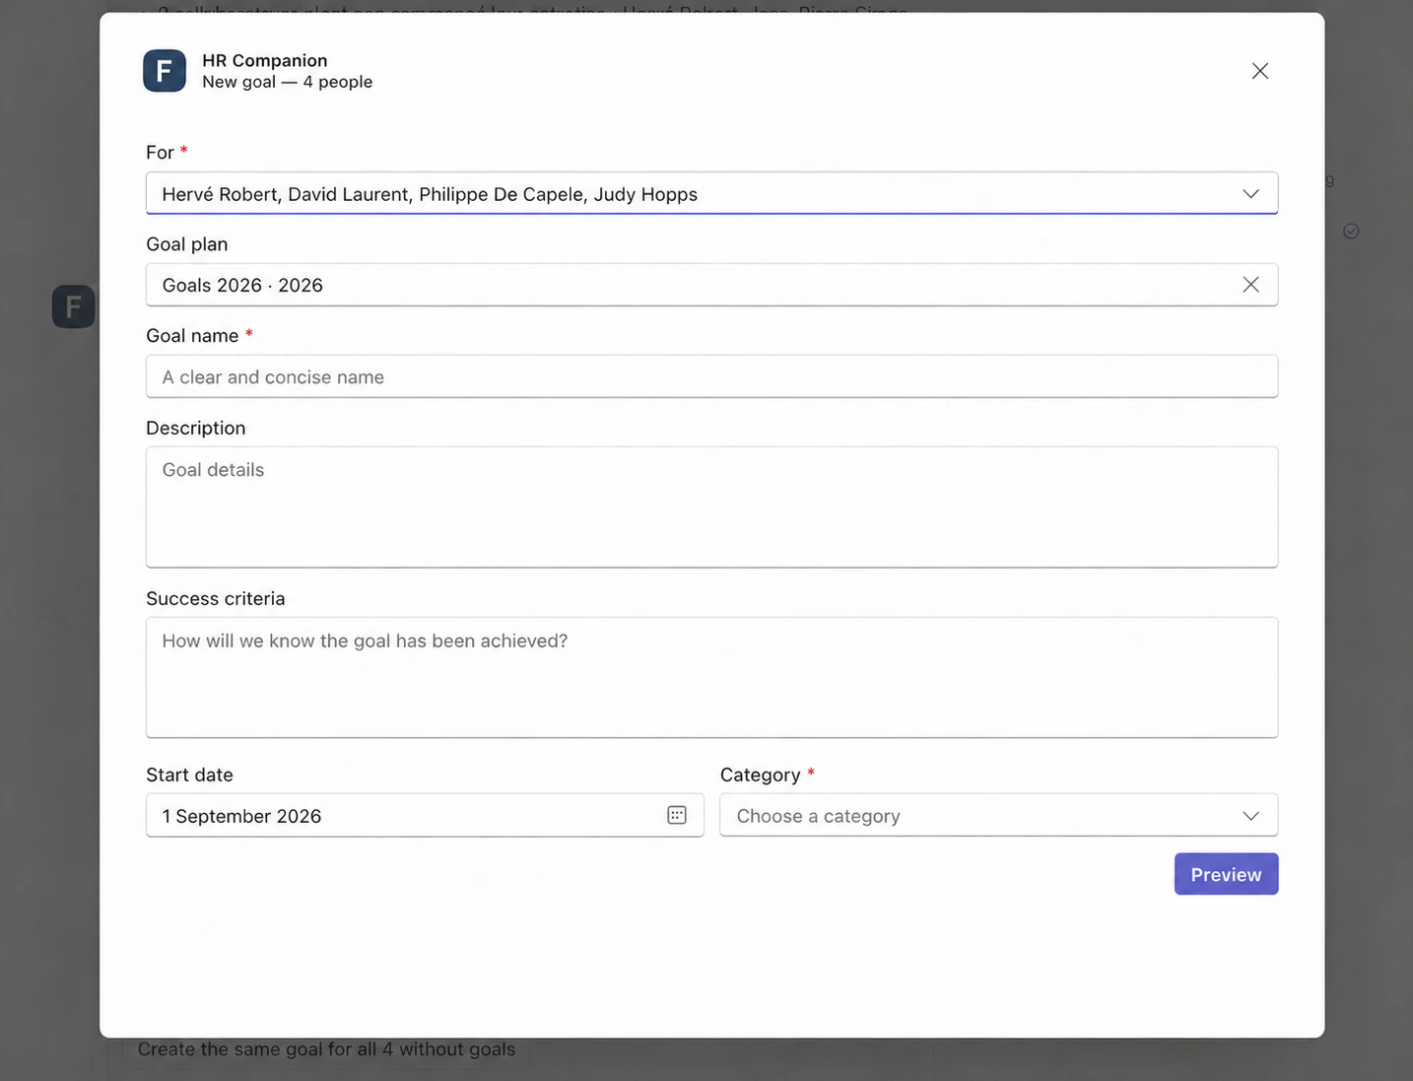Click 'Create the same goal for all 4' suggestion
Image resolution: width=1413 pixels, height=1081 pixels.
pos(326,1049)
